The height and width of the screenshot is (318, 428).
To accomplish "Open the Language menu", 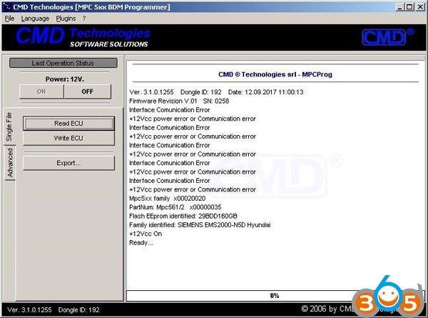I will point(35,19).
